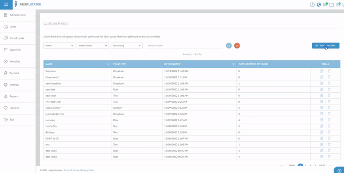
Task: Open Leads in the sidebar
Action: point(18,27)
